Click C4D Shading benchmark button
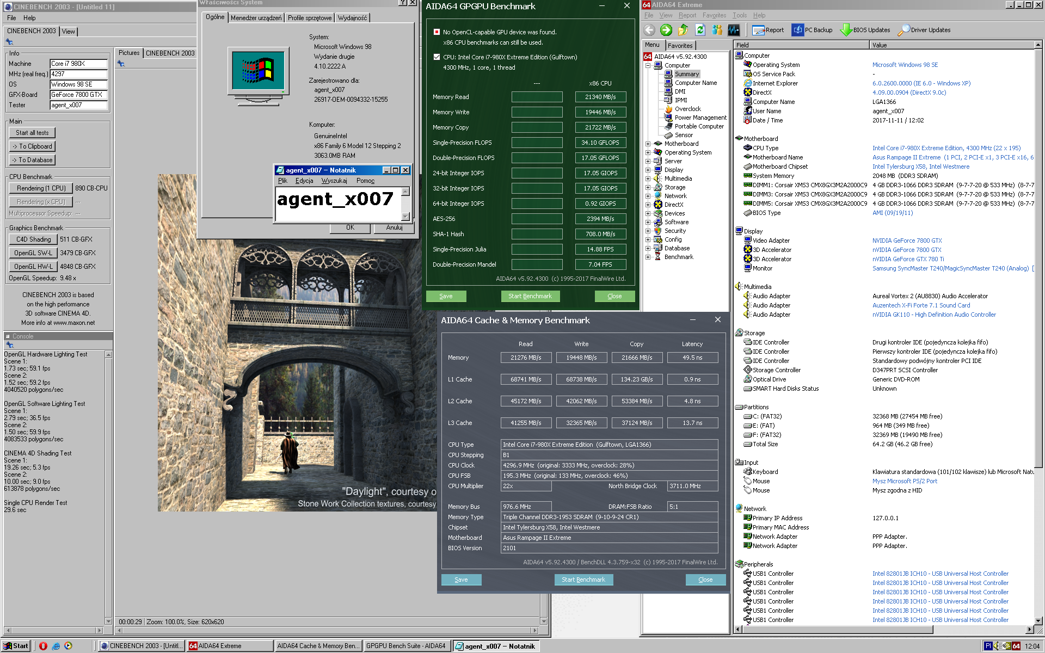Image resolution: width=1045 pixels, height=653 pixels. pos(33,239)
